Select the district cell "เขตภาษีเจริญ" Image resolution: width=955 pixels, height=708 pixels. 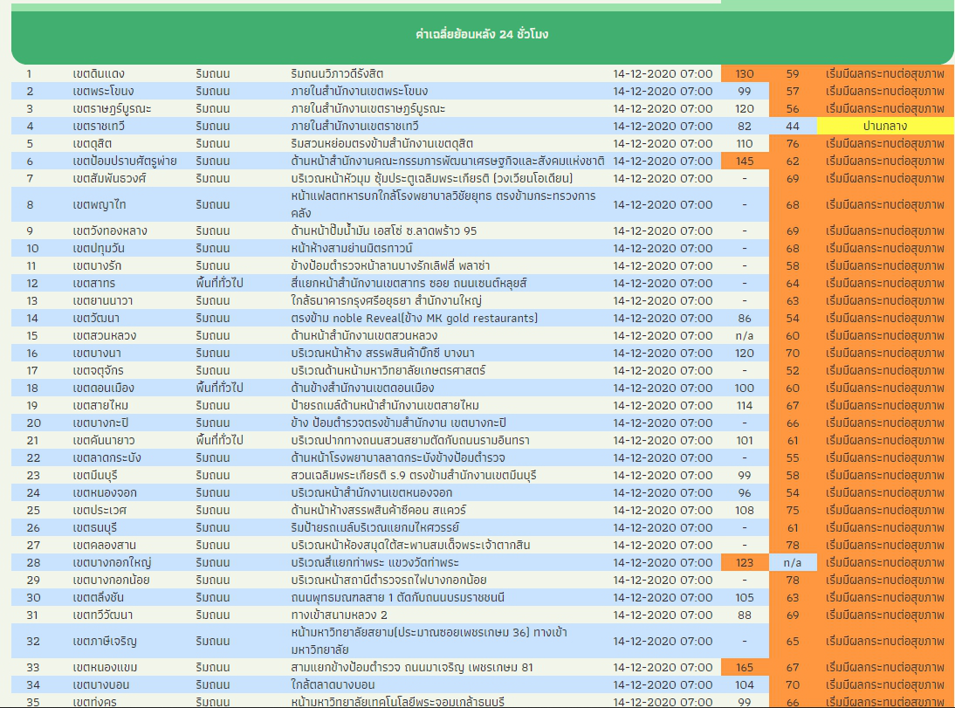pos(104,641)
